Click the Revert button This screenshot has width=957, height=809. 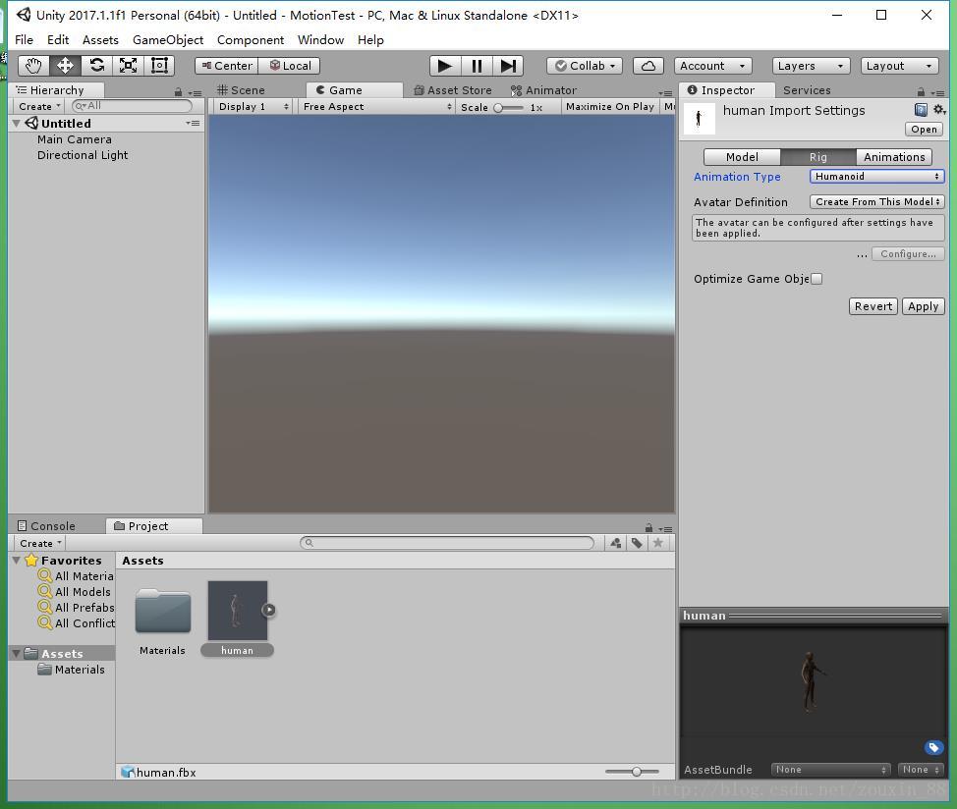pyautogui.click(x=873, y=306)
